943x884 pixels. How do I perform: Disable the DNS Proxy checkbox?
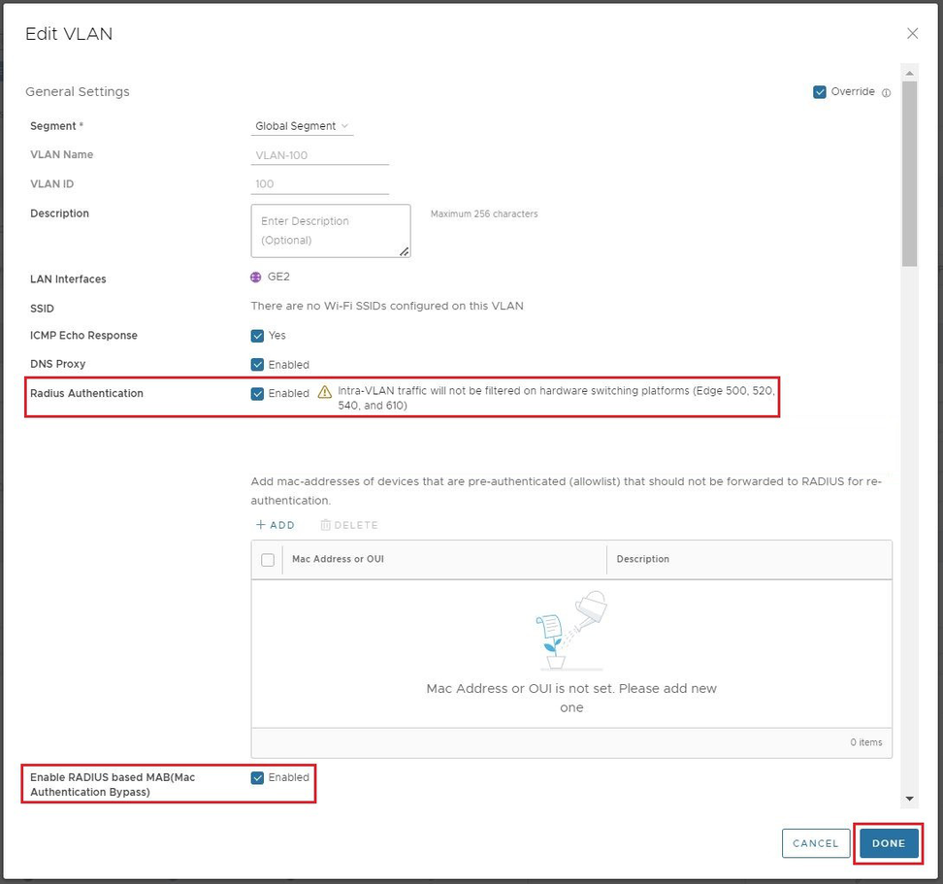(257, 365)
